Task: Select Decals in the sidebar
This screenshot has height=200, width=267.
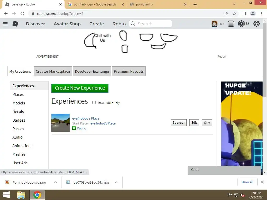Action: pyautogui.click(x=18, y=111)
